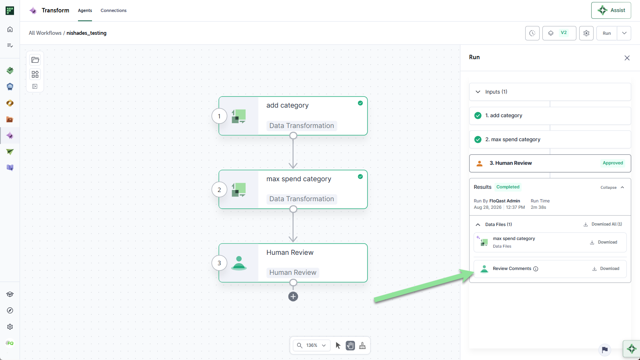Click the info icon beside Review Comments
Screen dimensions: 640x360
tap(536, 269)
